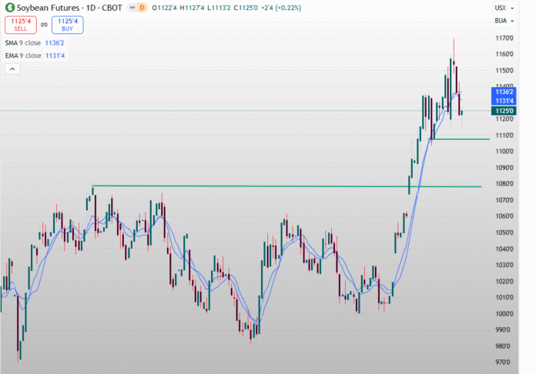Click the orange delayed data 'D' badge
Screen dimensions: 536x374
coord(142,8)
